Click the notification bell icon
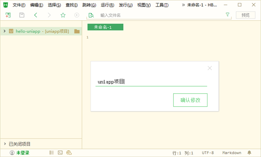 (x=249, y=153)
